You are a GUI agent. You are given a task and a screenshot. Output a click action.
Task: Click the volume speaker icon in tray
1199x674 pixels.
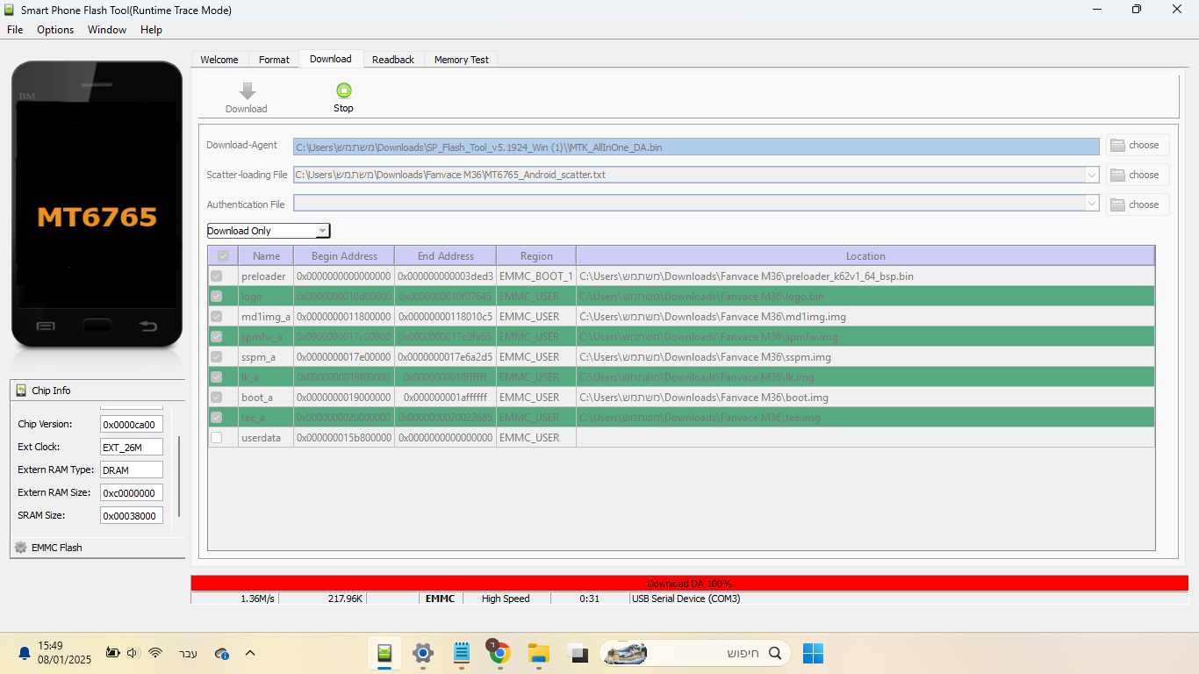(x=133, y=653)
